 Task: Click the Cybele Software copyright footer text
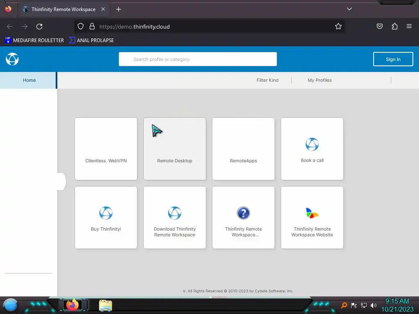[238, 291]
